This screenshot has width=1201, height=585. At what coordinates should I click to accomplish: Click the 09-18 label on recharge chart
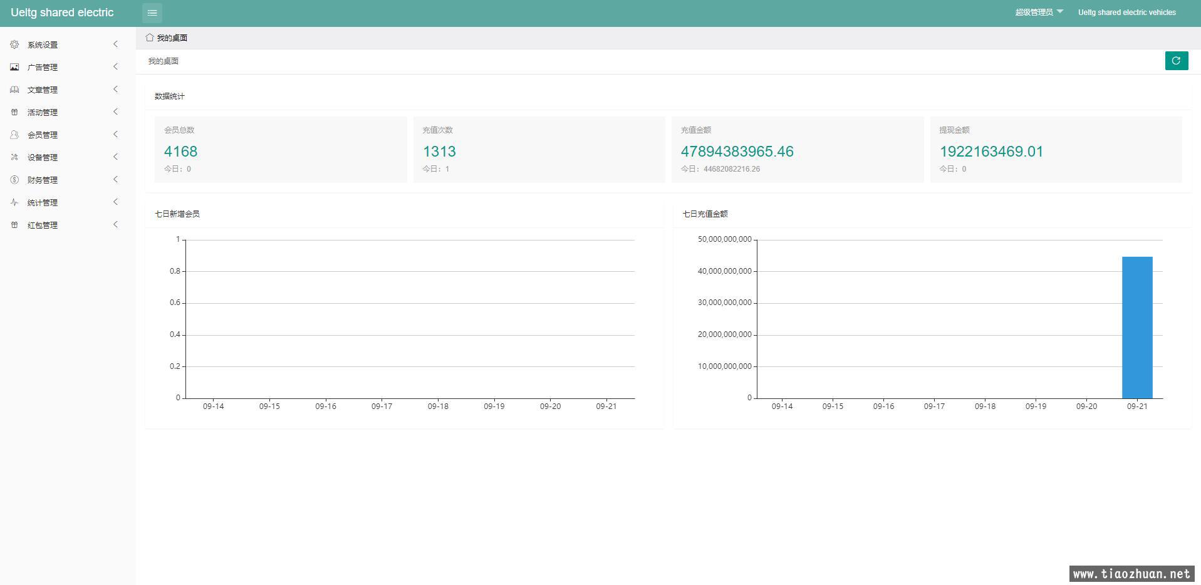(985, 406)
